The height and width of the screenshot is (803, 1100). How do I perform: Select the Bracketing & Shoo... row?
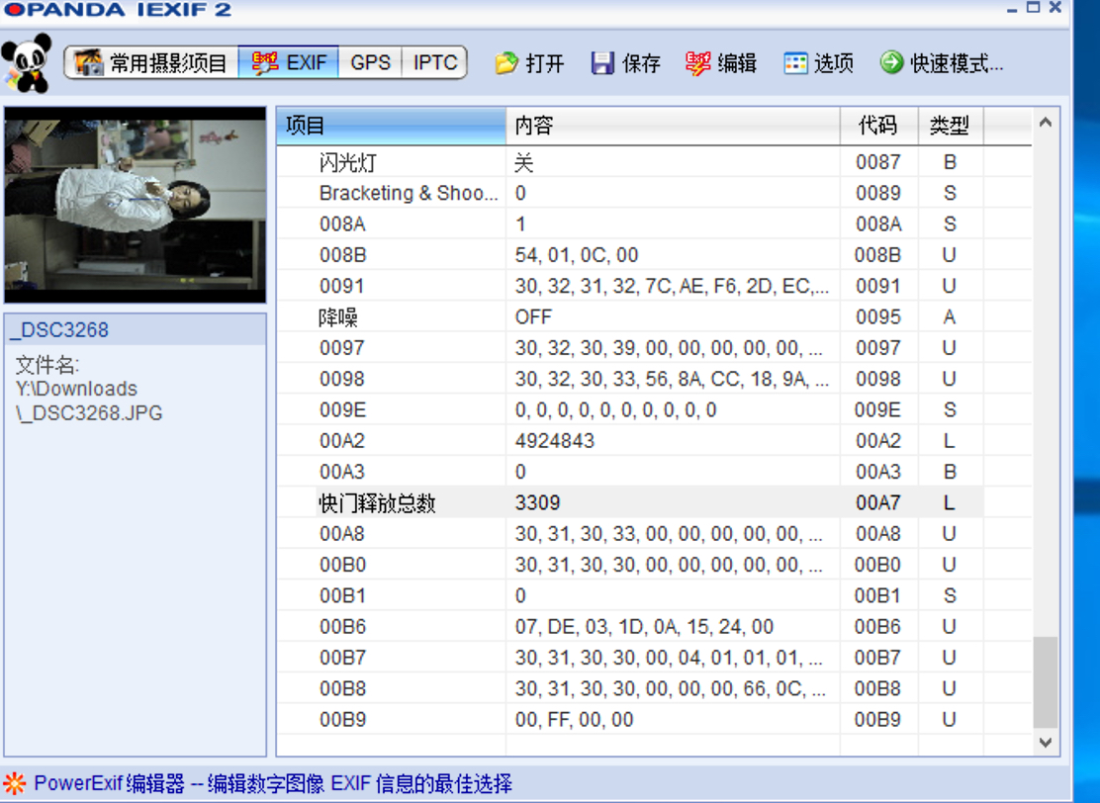654,193
